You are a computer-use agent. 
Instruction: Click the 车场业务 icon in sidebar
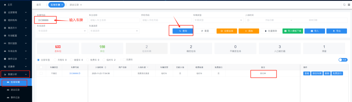5,51
